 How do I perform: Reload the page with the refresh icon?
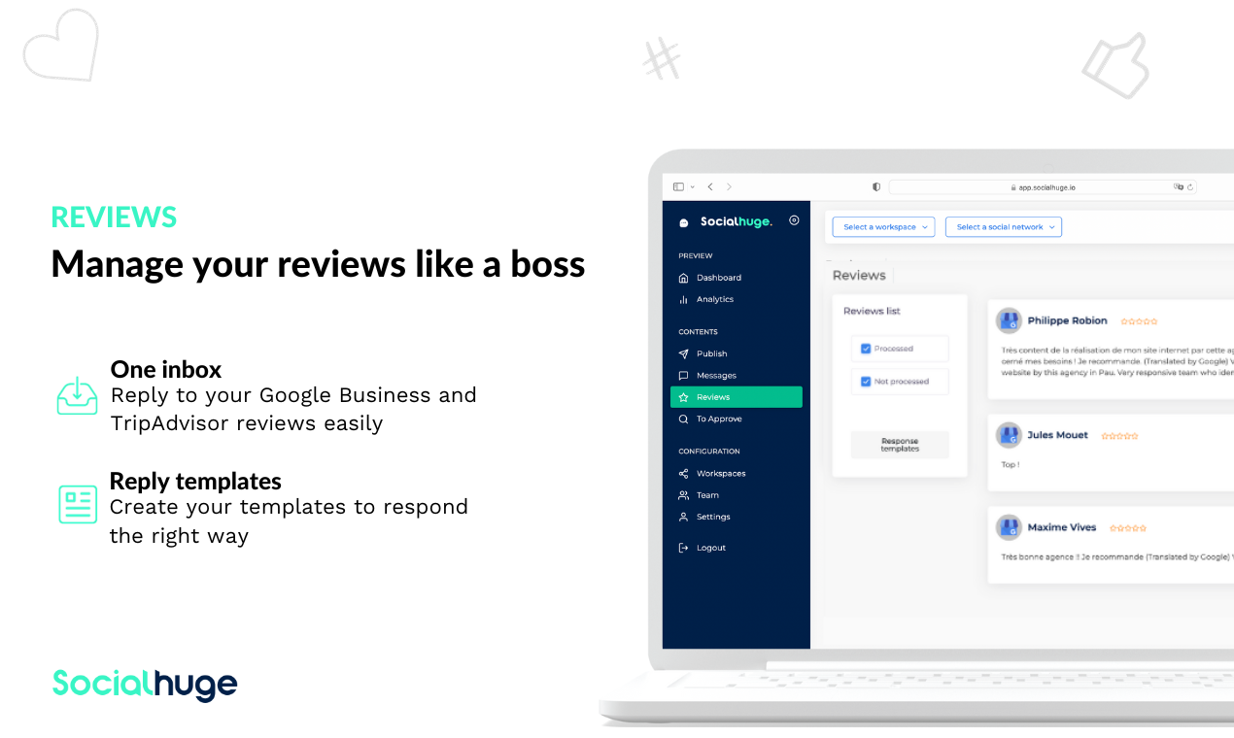pos(1190,186)
